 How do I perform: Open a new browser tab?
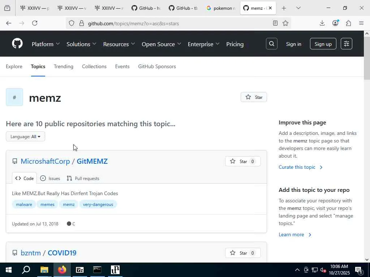(284, 8)
